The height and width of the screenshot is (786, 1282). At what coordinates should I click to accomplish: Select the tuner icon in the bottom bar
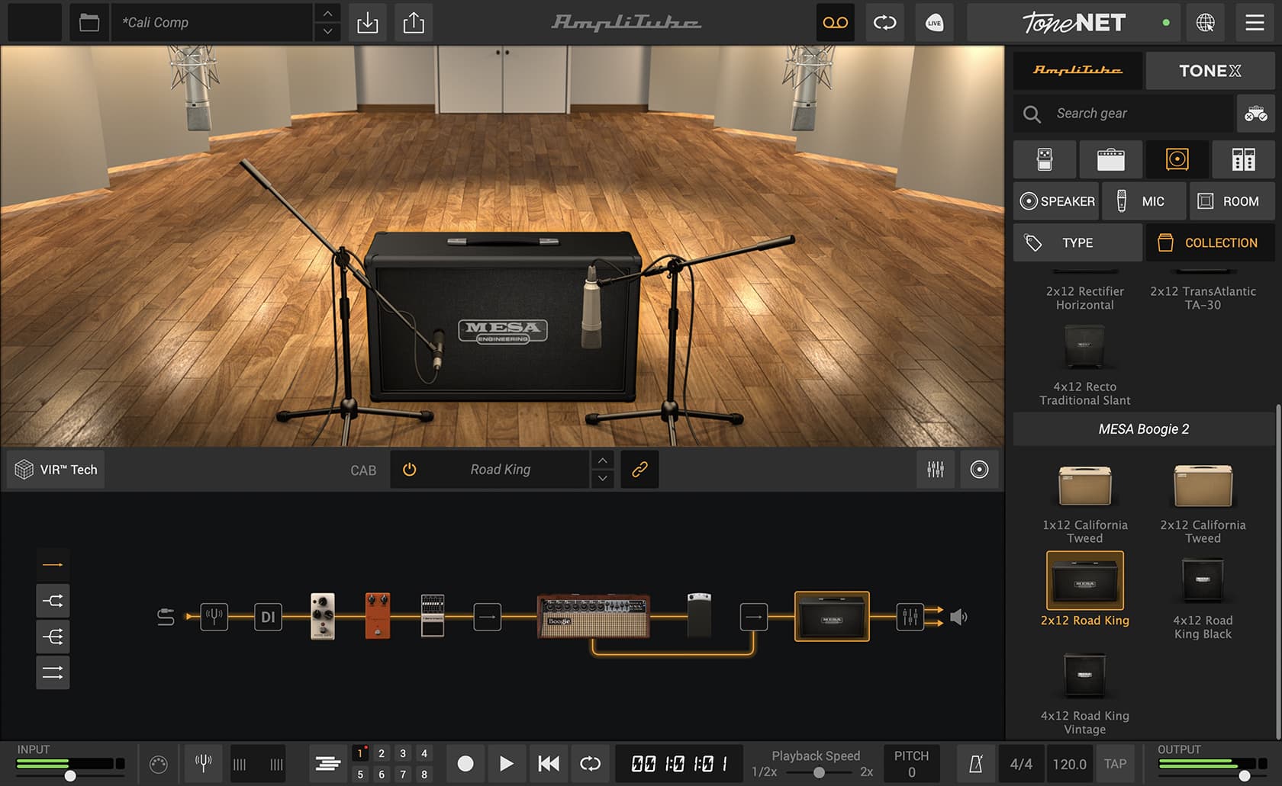202,763
